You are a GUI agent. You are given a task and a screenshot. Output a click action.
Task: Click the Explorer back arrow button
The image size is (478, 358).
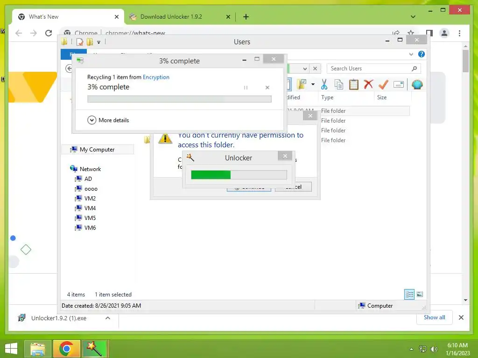pyautogui.click(x=69, y=69)
